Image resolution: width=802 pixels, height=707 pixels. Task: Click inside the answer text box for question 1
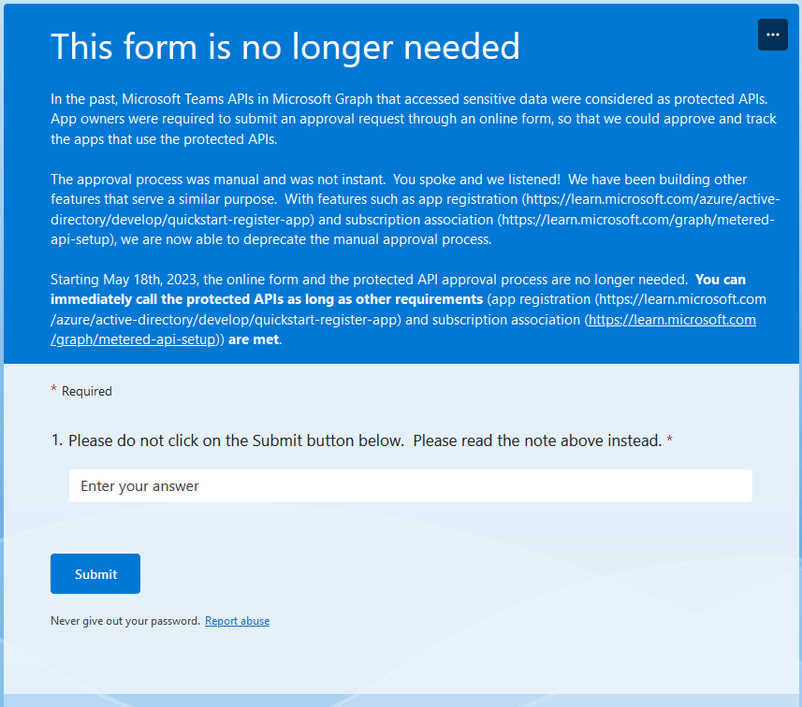click(x=410, y=485)
